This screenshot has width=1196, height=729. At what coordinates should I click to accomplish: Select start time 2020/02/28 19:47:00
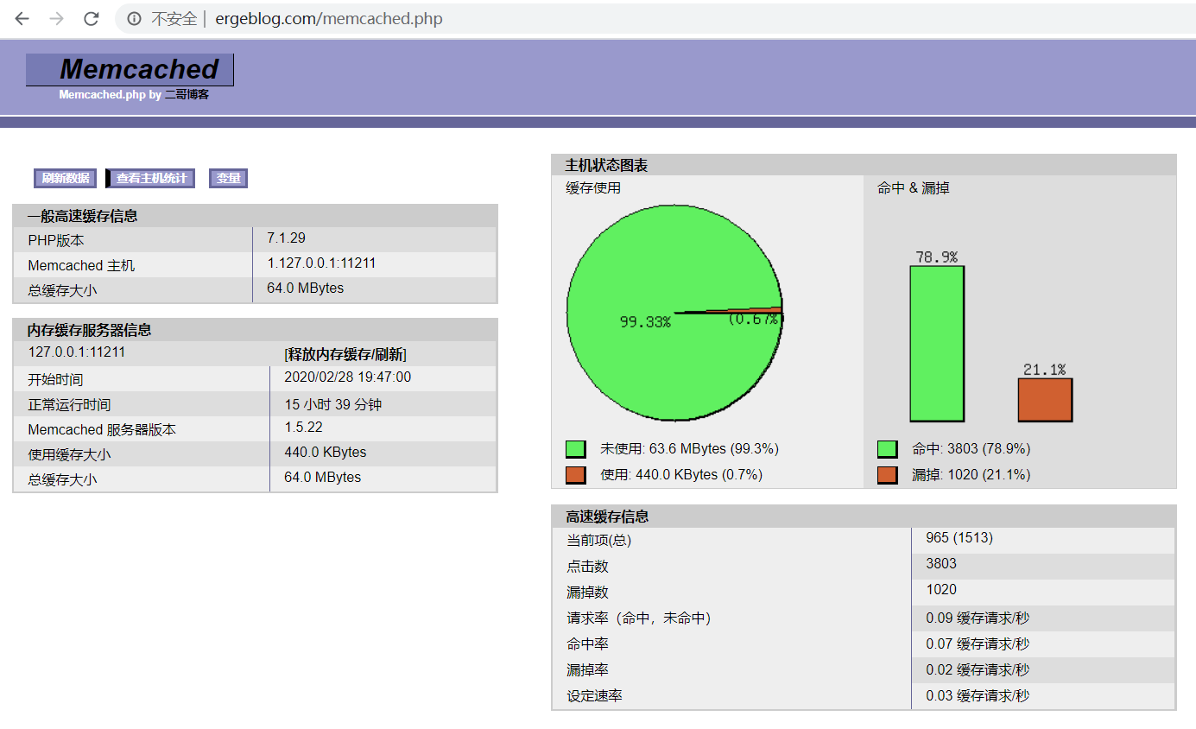point(347,377)
